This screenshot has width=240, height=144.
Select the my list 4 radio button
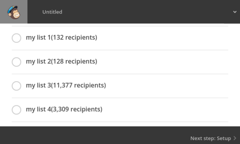click(16, 110)
